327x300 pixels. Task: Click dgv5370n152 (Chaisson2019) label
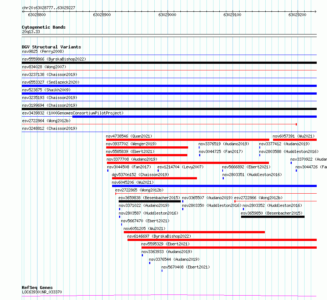pos(140,175)
